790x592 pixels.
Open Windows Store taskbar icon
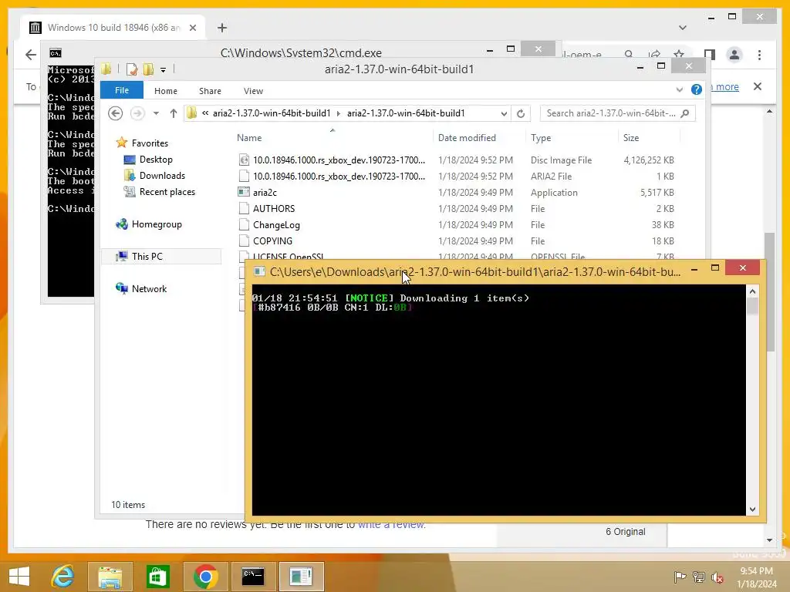157,577
